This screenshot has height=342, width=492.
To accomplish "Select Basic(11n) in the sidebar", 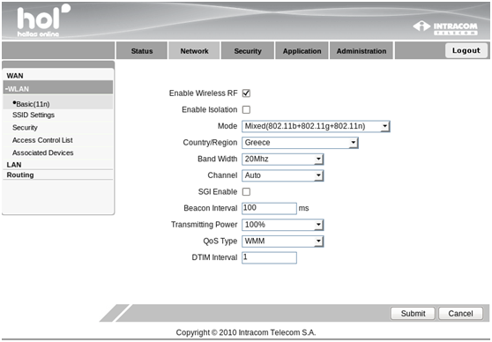I will click(x=58, y=103).
